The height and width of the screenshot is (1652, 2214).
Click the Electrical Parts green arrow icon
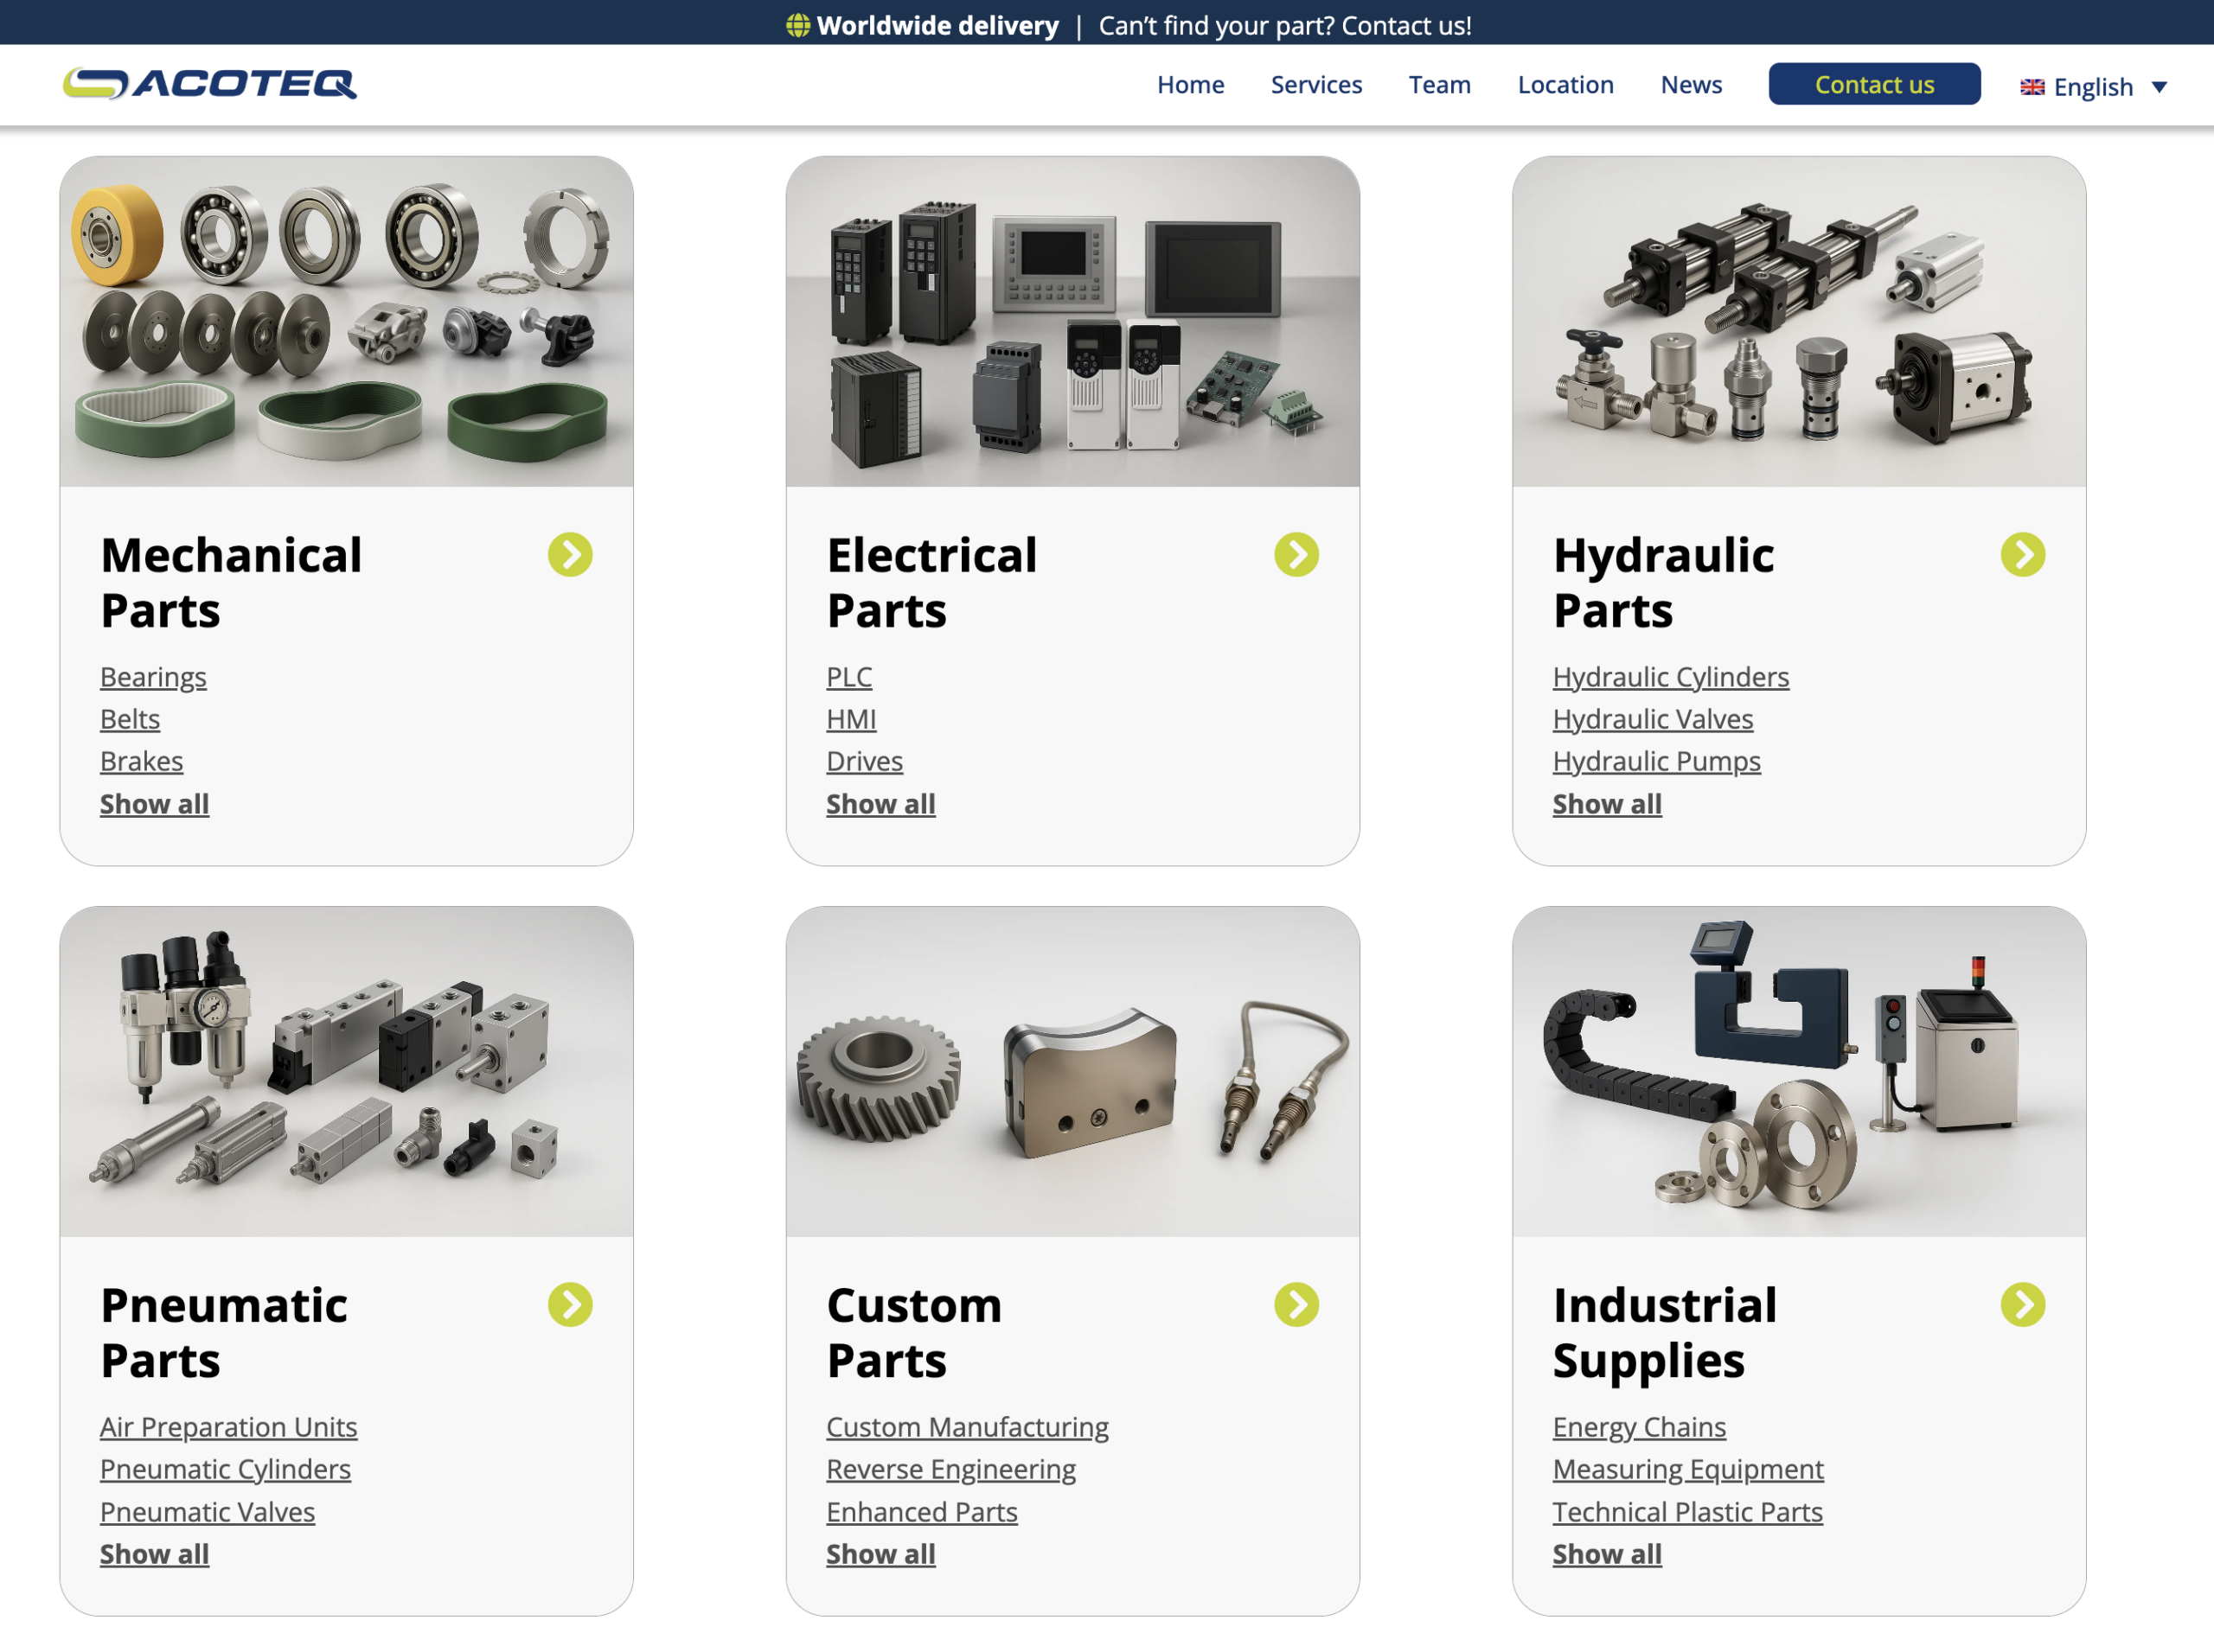click(x=1296, y=555)
